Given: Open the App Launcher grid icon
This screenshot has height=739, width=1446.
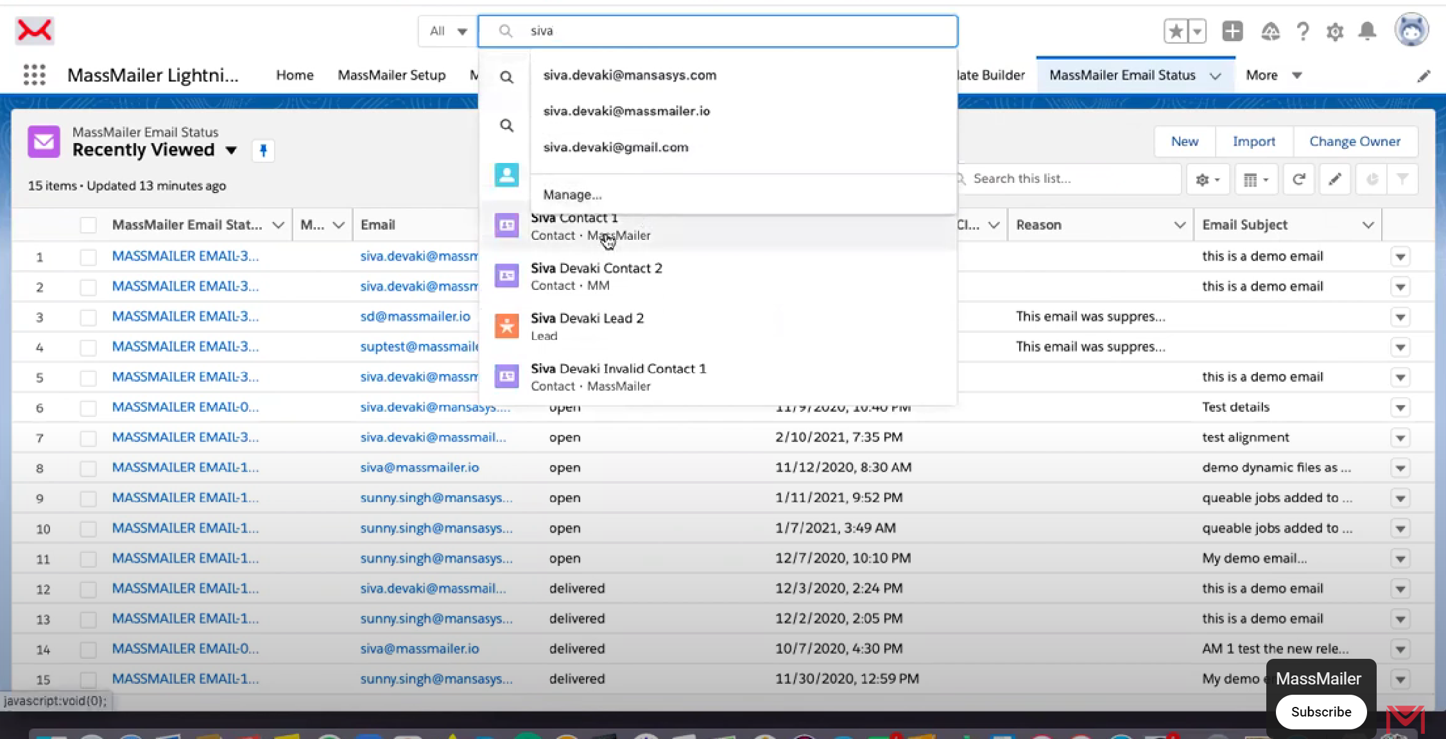Looking at the screenshot, I should [x=35, y=75].
